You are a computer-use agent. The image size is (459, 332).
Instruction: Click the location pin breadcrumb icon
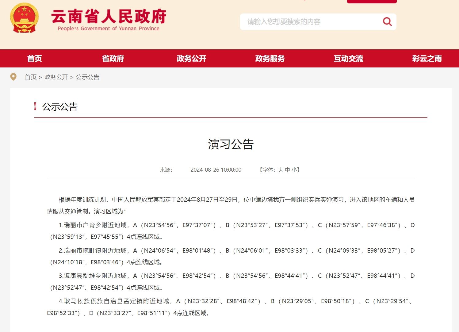pos(13,77)
